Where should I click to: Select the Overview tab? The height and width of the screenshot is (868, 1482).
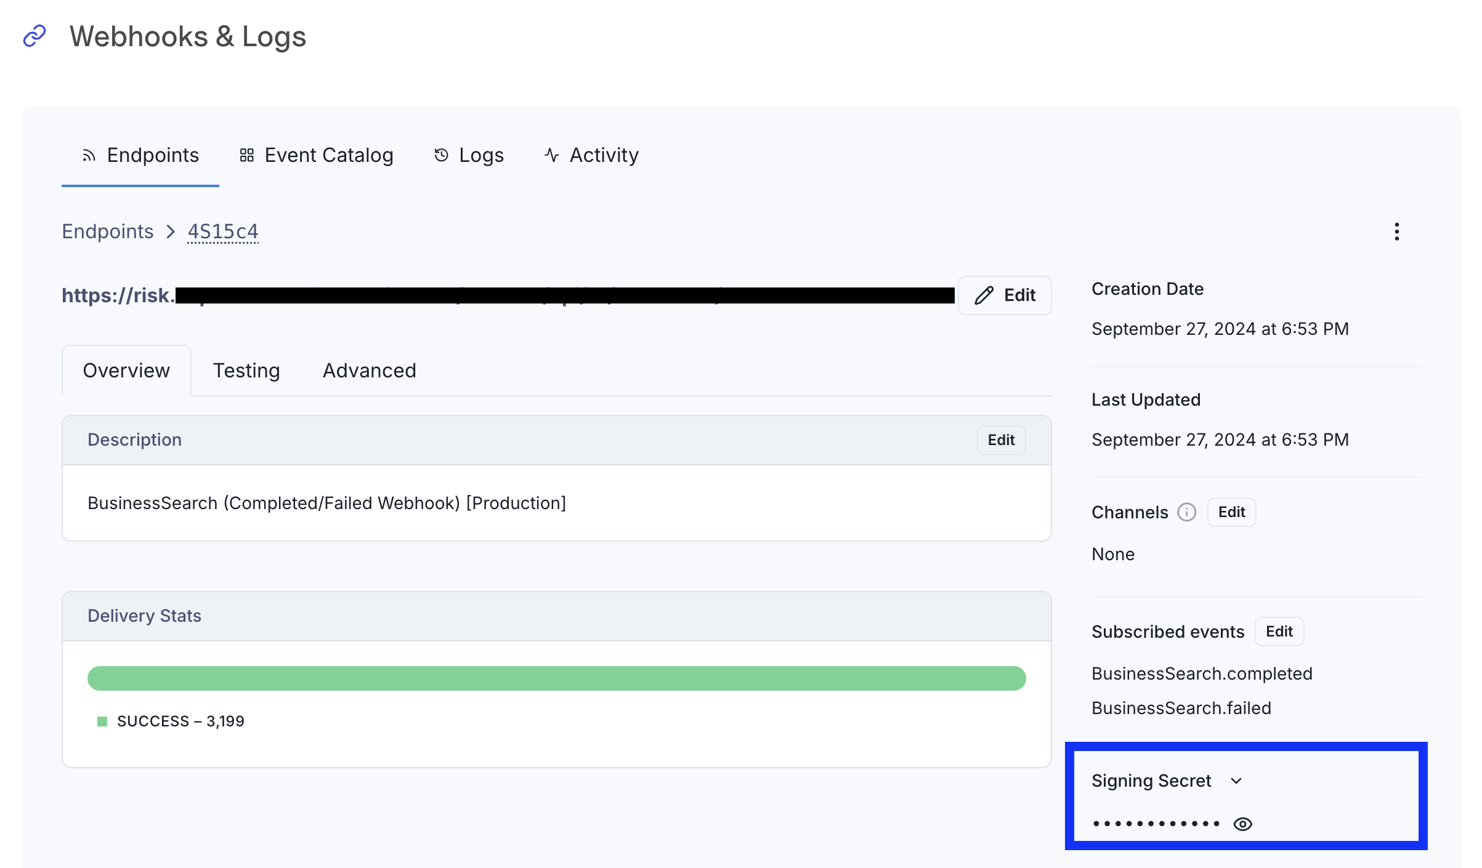pyautogui.click(x=126, y=371)
